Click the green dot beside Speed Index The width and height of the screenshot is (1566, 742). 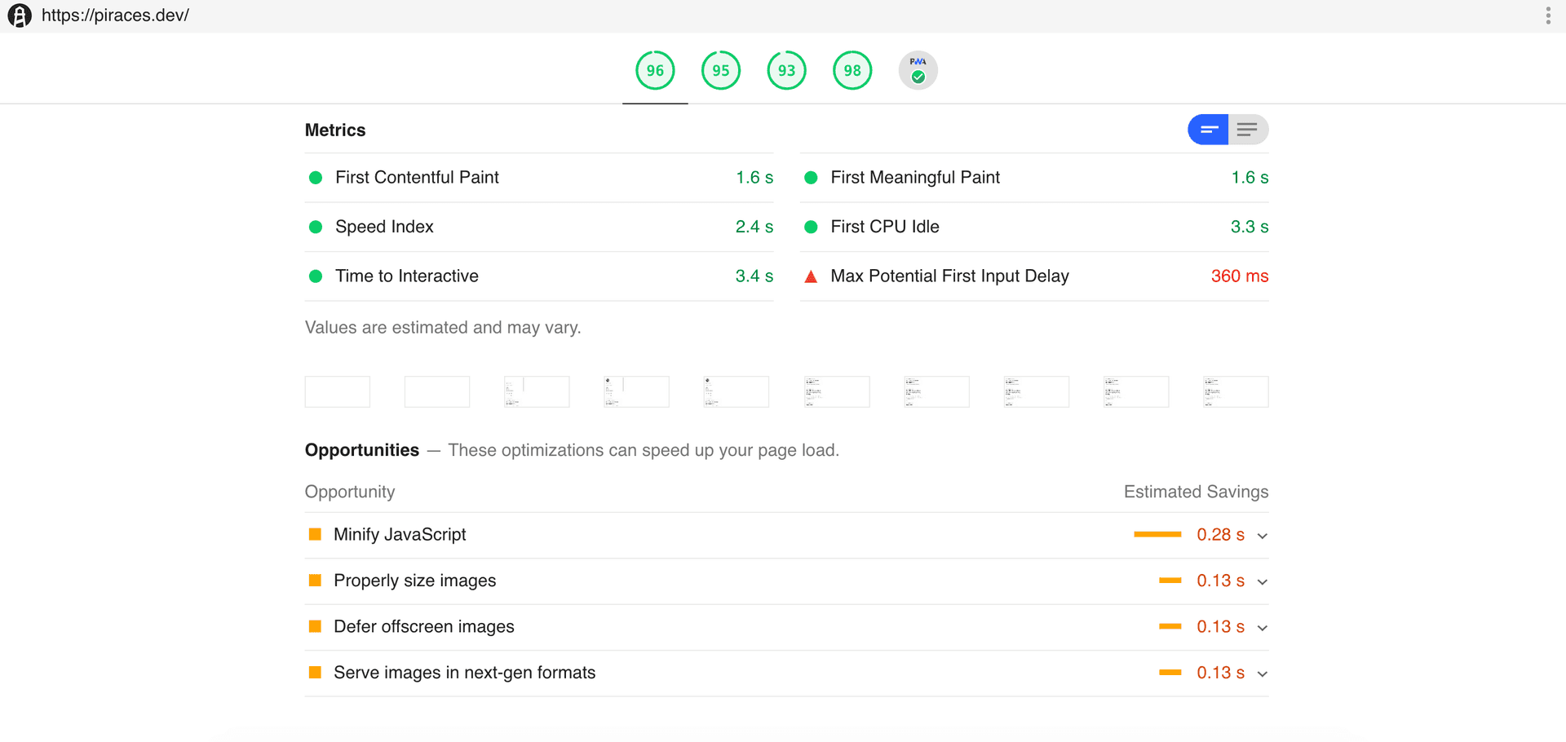pos(316,227)
